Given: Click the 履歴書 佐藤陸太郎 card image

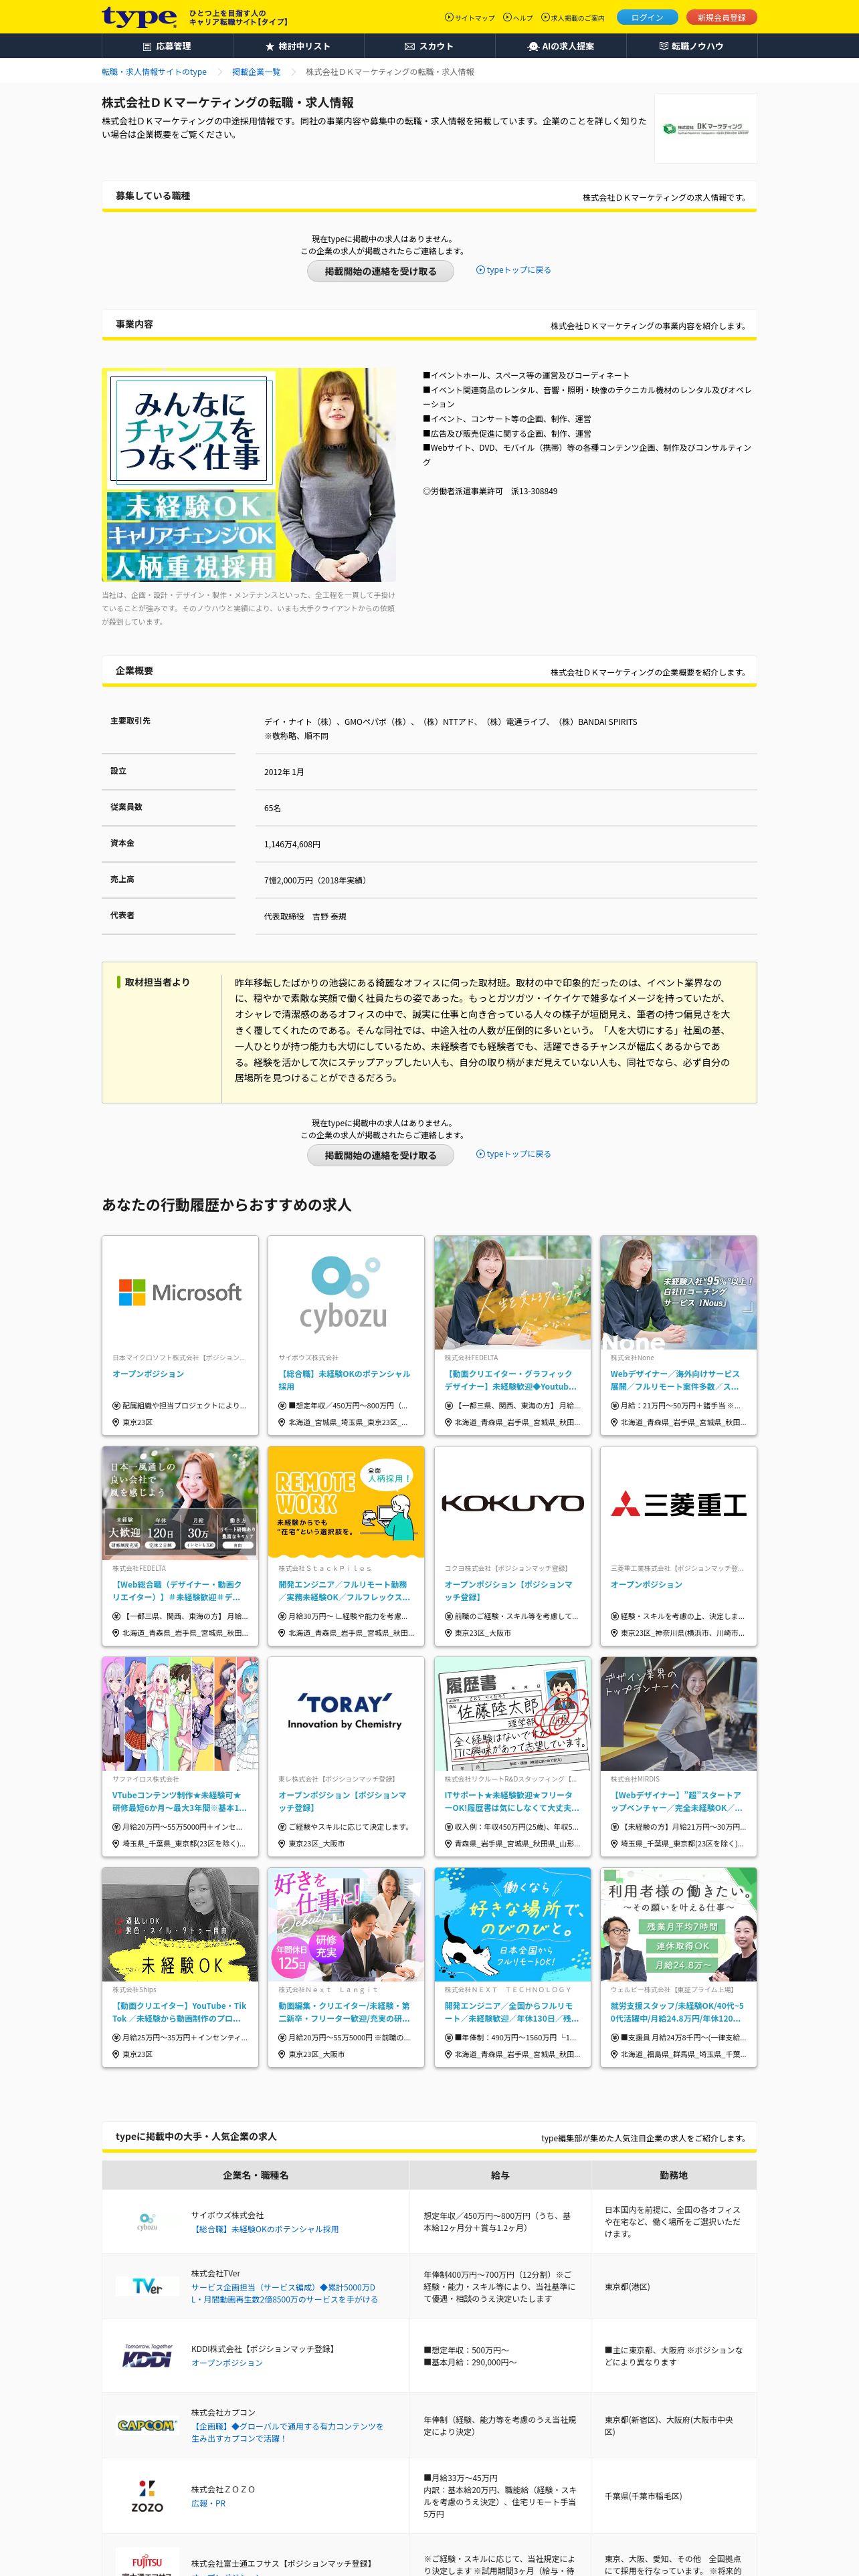Looking at the screenshot, I should (x=512, y=1713).
